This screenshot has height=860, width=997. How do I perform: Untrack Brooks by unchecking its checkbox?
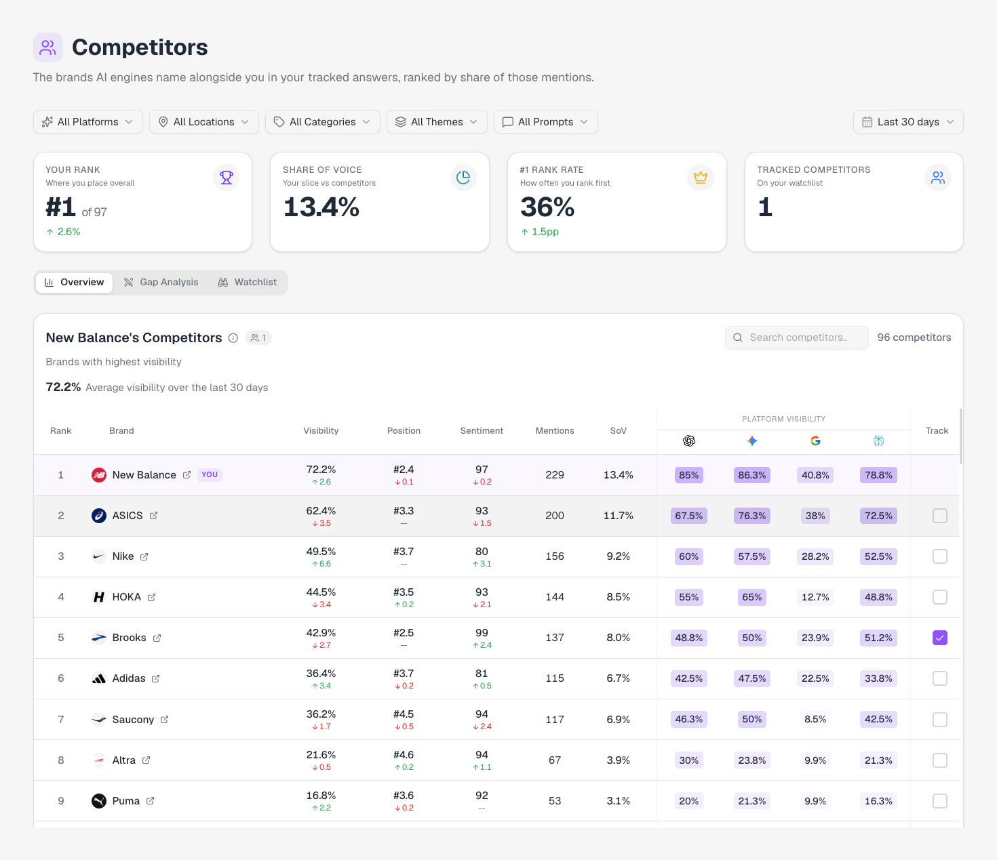(940, 638)
